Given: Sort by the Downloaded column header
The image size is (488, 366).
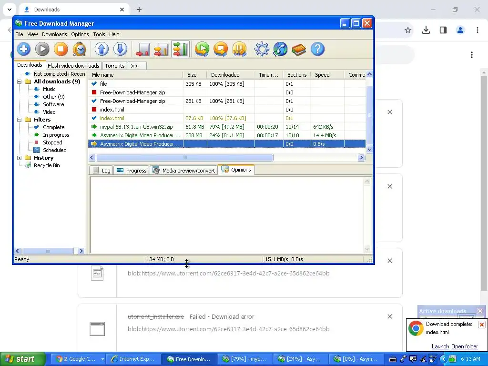Looking at the screenshot, I should click(231, 75).
